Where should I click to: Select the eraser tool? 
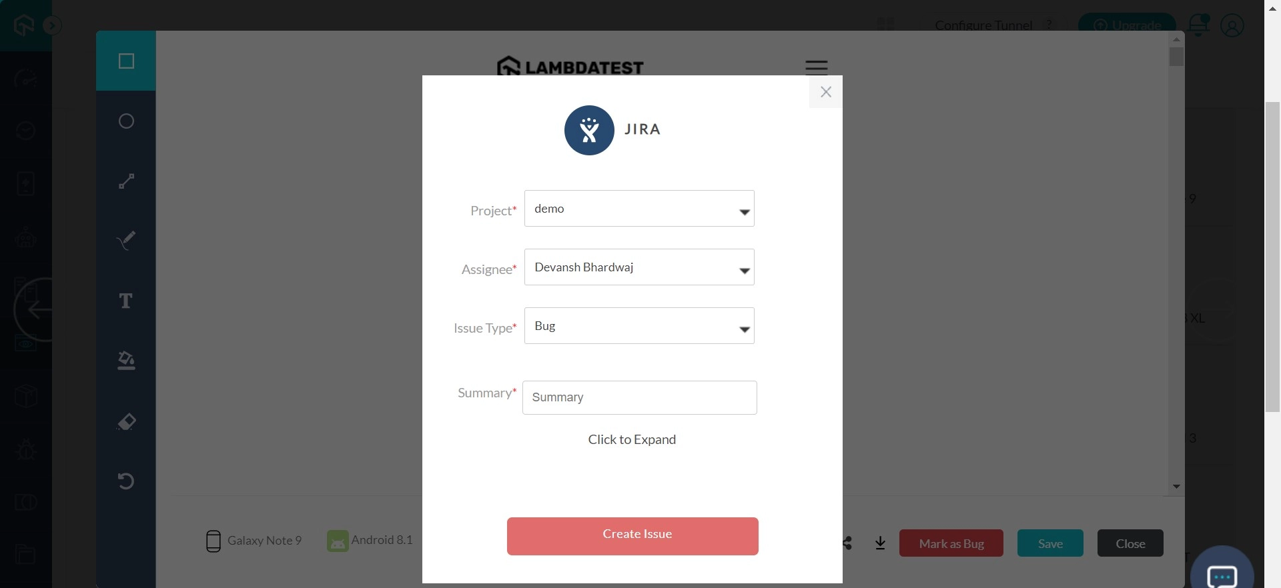(126, 421)
